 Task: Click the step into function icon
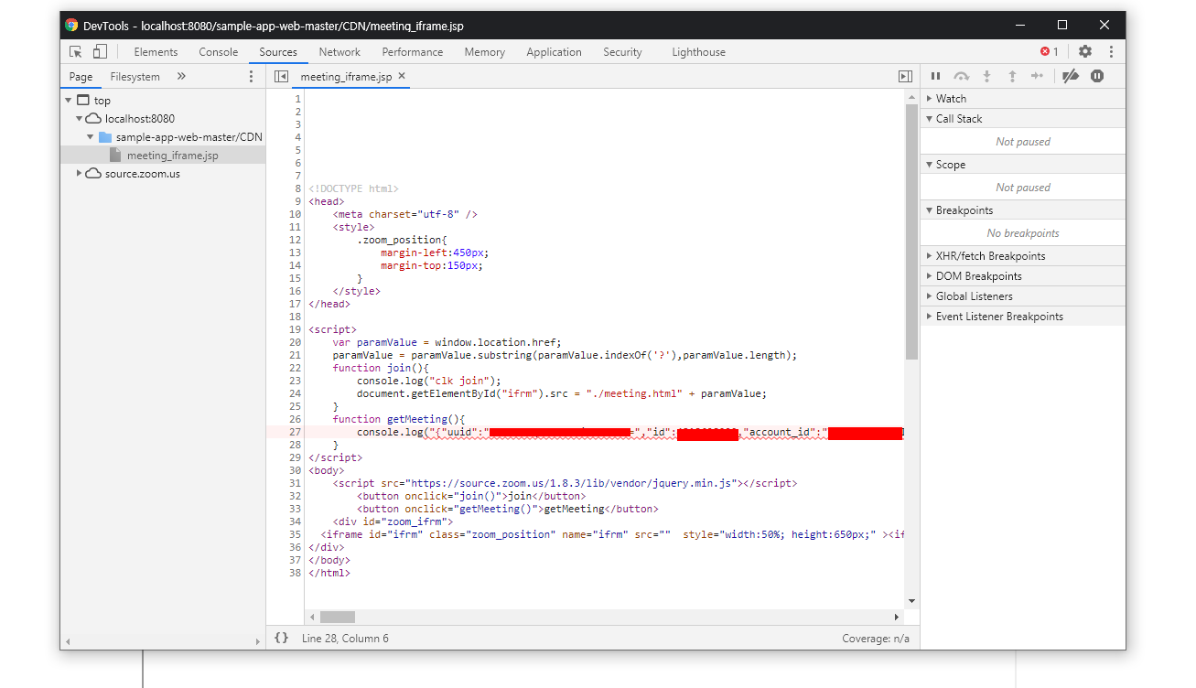pos(986,76)
